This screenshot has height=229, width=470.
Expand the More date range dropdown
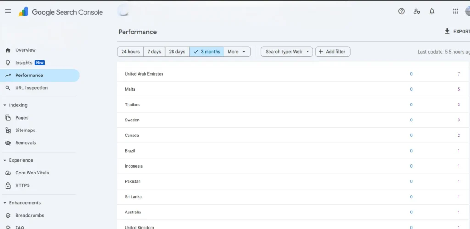[237, 52]
